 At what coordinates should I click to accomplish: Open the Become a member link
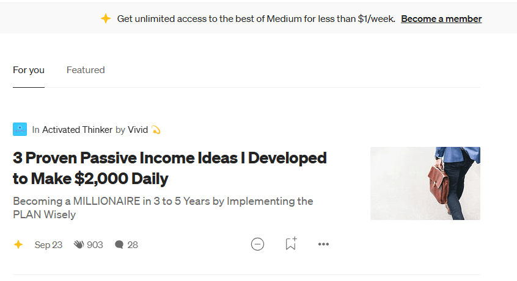coord(441,19)
